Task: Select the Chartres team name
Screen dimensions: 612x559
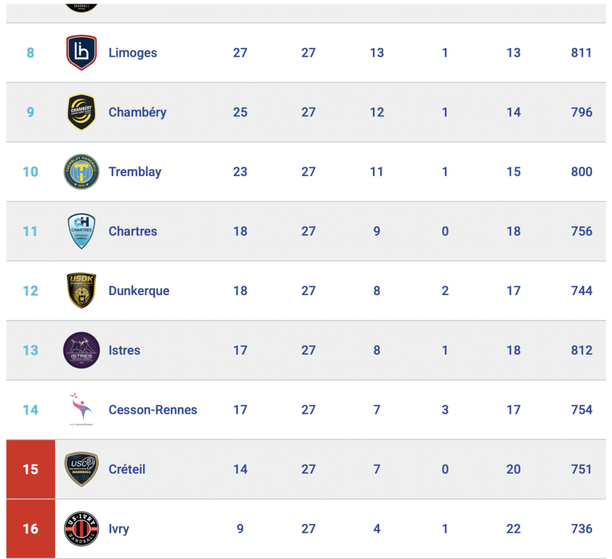Action: (133, 231)
